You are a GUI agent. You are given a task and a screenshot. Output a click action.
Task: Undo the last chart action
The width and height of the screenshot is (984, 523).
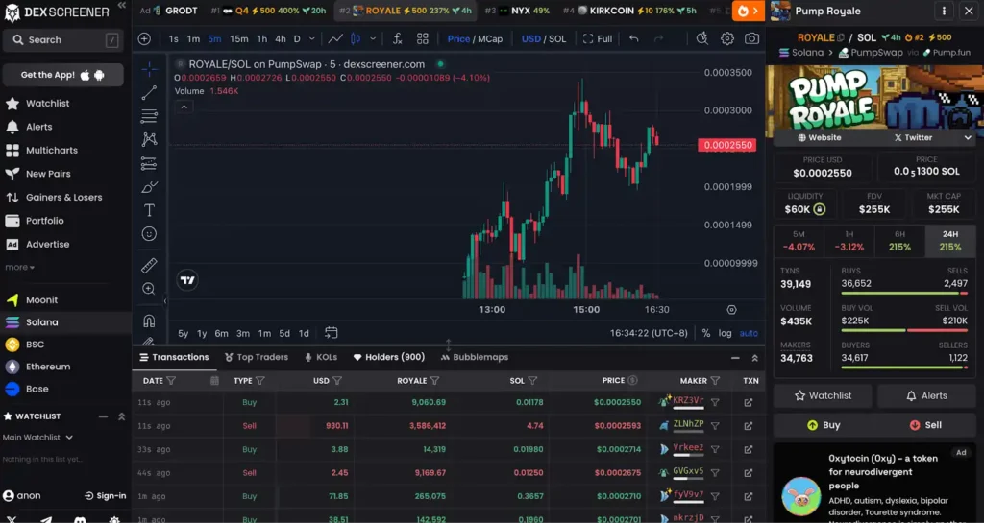[634, 38]
